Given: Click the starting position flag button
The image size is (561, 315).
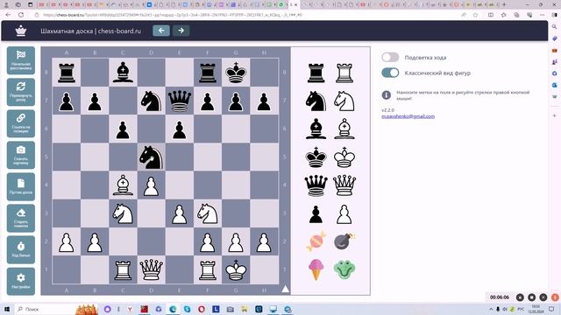Looking at the screenshot, I should [x=21, y=60].
